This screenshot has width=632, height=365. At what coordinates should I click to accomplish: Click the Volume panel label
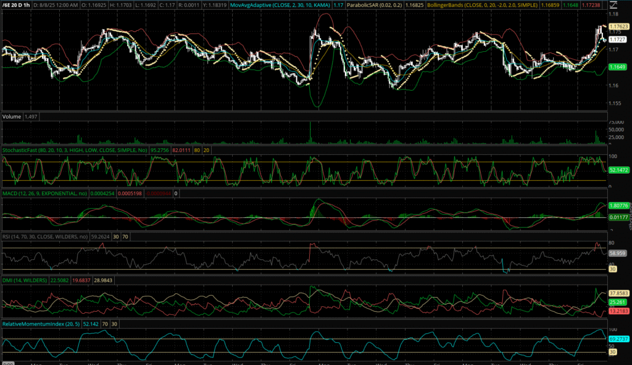tap(12, 117)
